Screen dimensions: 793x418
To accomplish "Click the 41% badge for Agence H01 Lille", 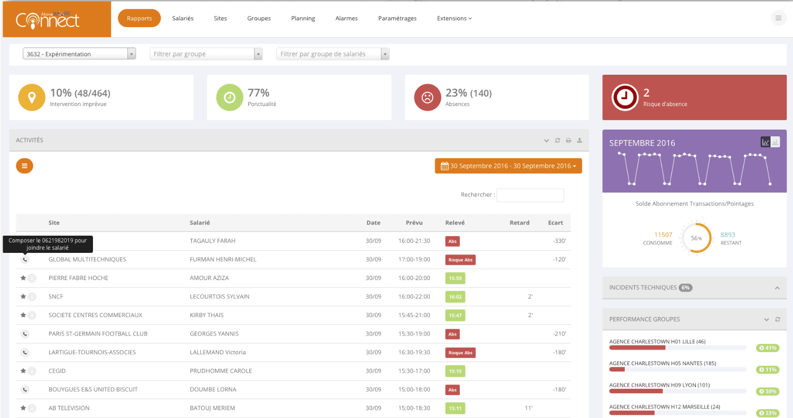I will [x=767, y=348].
